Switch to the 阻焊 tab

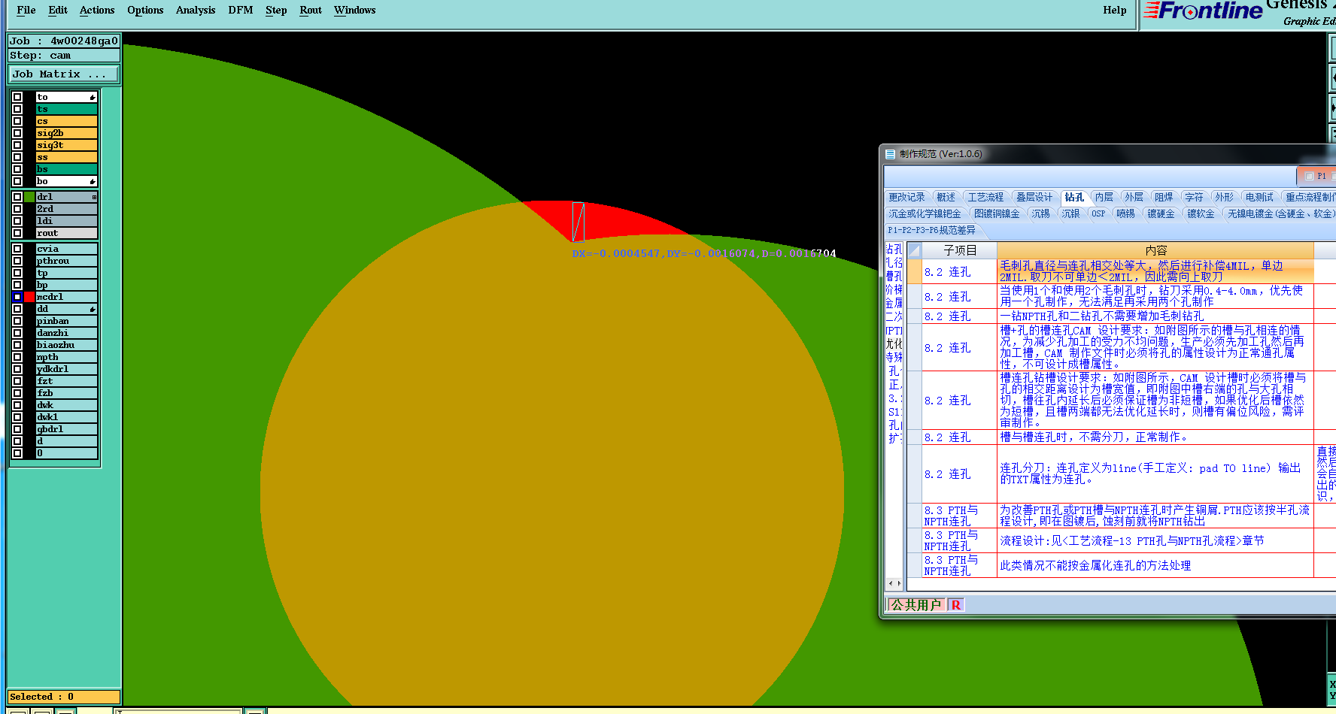click(1164, 197)
